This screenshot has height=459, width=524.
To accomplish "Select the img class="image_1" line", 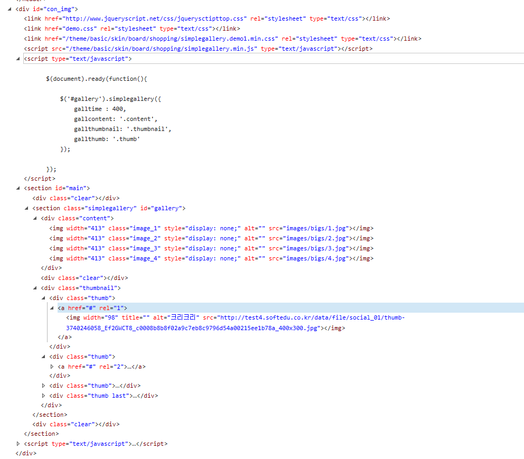I will [211, 229].
